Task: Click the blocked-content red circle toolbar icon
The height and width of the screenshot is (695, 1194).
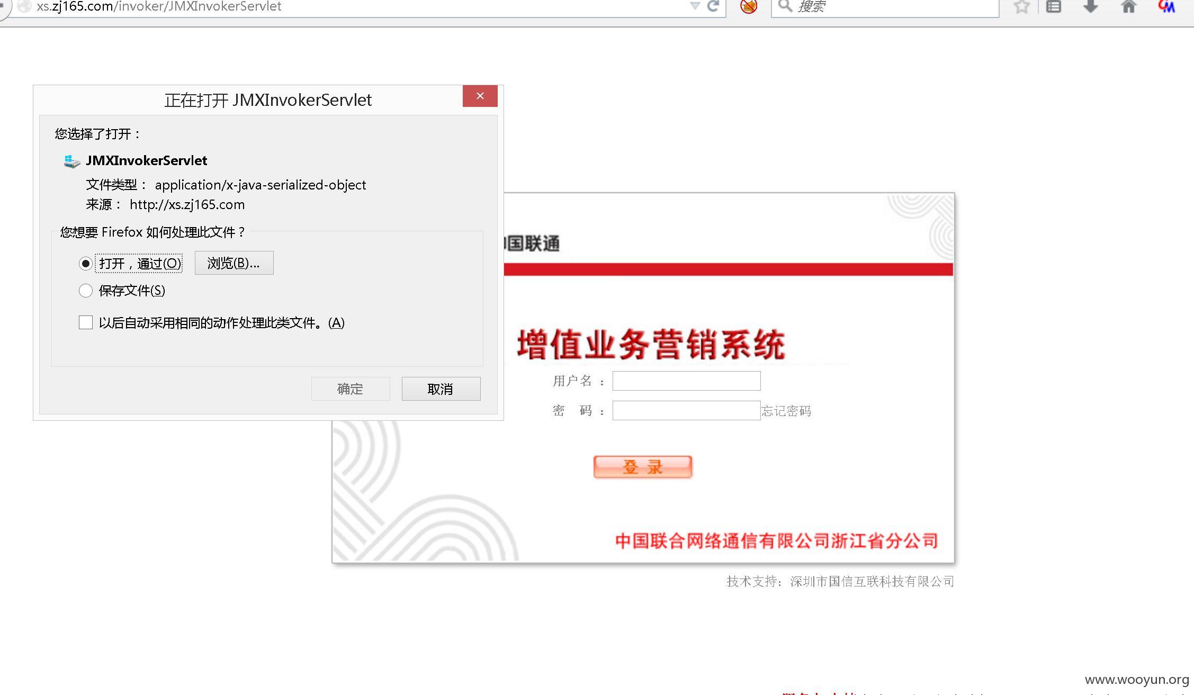Action: click(x=749, y=6)
